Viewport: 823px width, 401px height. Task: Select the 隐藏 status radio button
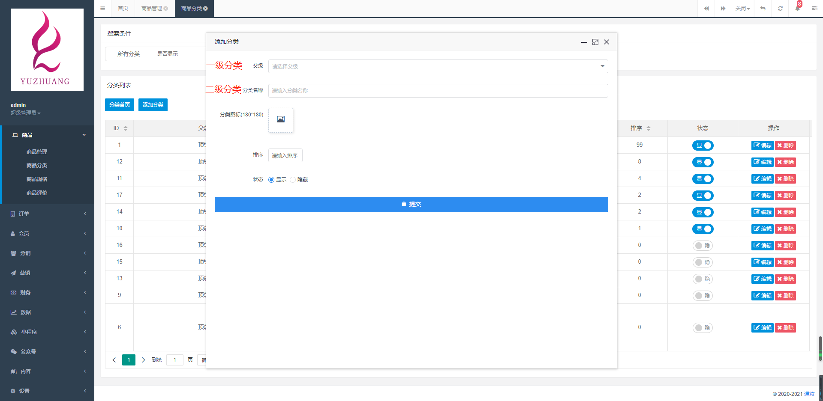293,180
